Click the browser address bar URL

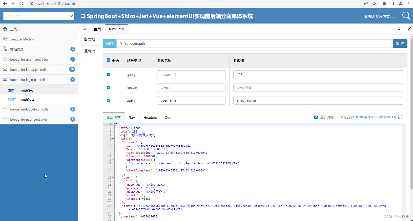coord(57,4)
